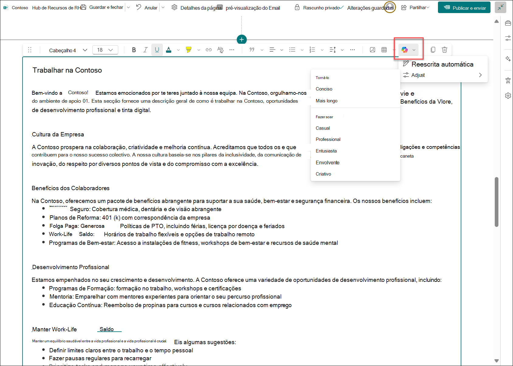Apply bulleted list
This screenshot has width=513, height=366.
pos(292,50)
